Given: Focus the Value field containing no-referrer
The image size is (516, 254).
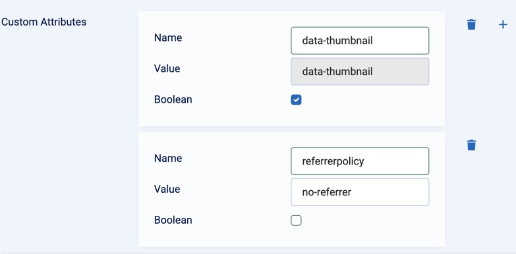Looking at the screenshot, I should pyautogui.click(x=360, y=192).
